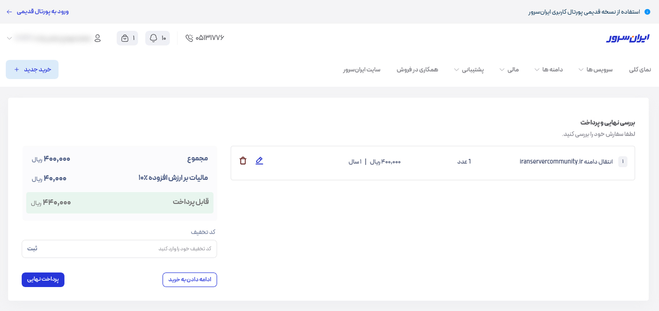
Task: Click the پرداخت نهایی payment button
Action: (43, 279)
